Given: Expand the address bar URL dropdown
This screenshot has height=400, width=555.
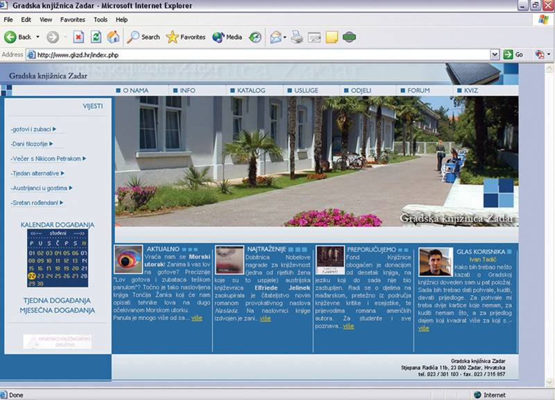Looking at the screenshot, I should point(495,54).
